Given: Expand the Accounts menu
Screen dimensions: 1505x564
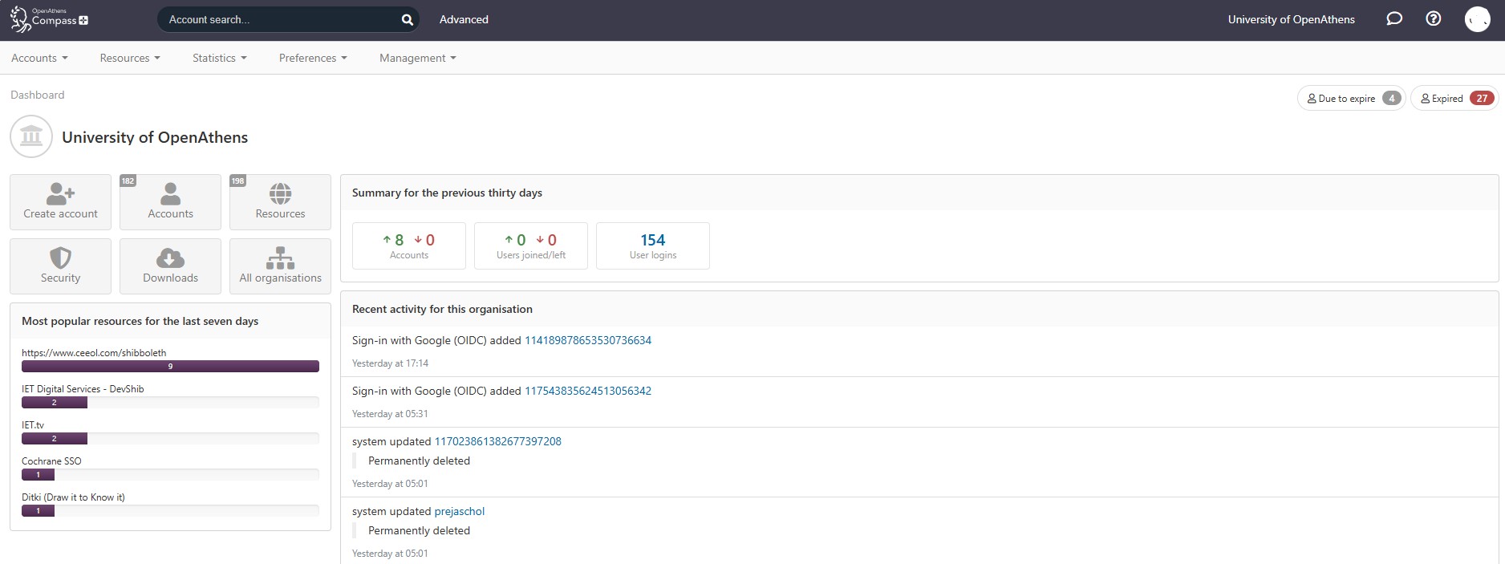Looking at the screenshot, I should [x=39, y=58].
